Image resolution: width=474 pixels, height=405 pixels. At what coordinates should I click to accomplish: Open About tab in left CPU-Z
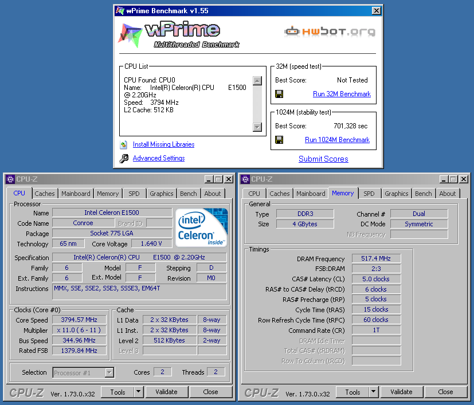click(213, 194)
